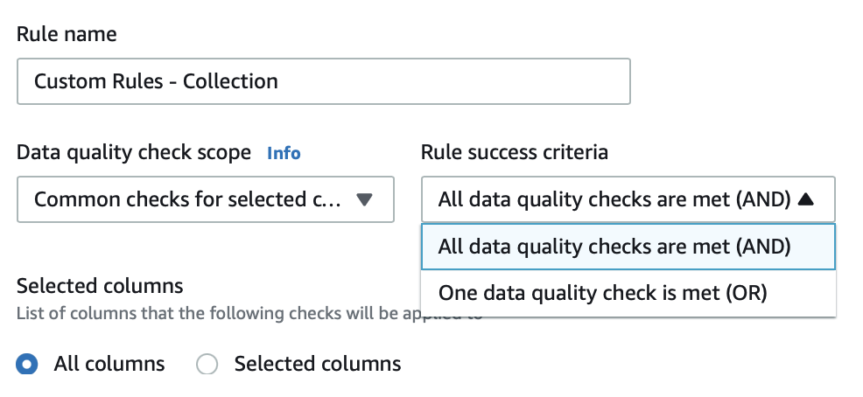Image resolution: width=863 pixels, height=397 pixels.
Task: Click the "Selected columns" section heading
Action: point(100,286)
